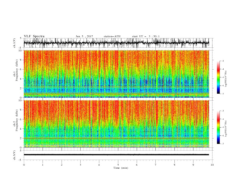This screenshot has width=239, height=185.
Task: Click the "2" tick on ch.2 frequency axis
Action: tap(21, 138)
